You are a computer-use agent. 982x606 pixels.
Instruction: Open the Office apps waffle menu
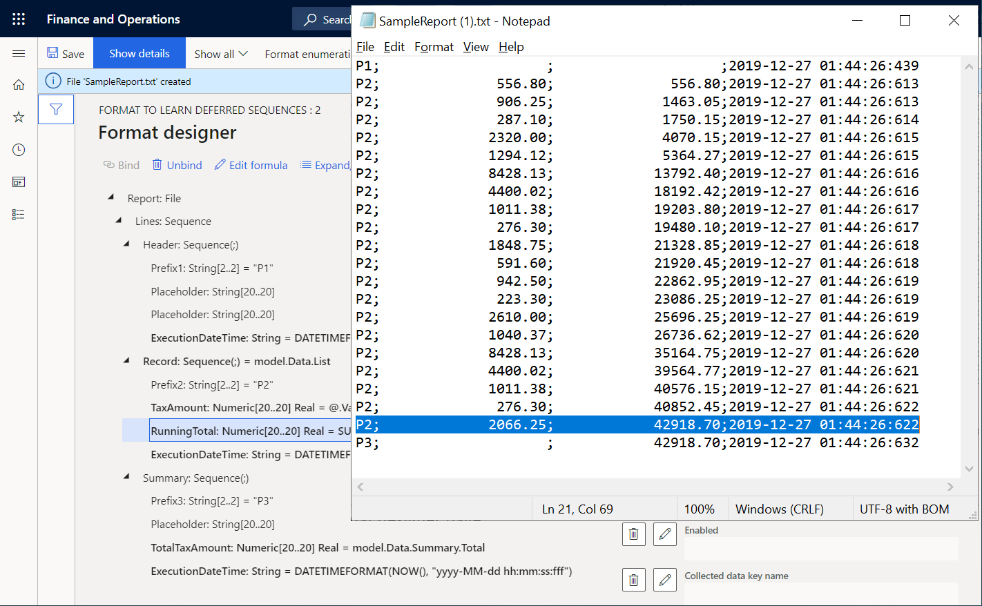click(18, 19)
